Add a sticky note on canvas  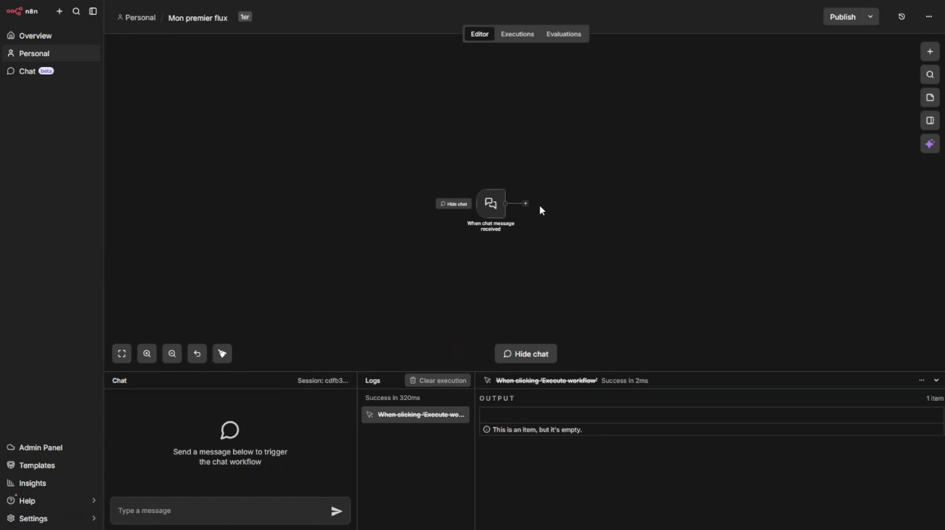coord(929,97)
